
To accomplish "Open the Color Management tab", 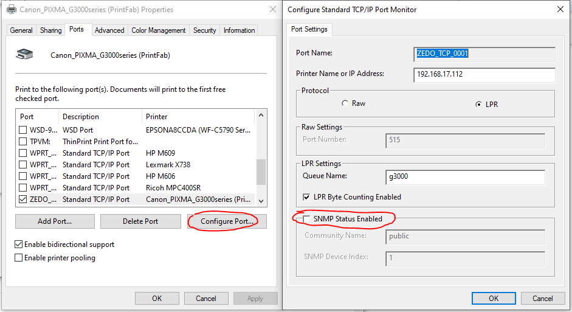I will click(x=158, y=30).
